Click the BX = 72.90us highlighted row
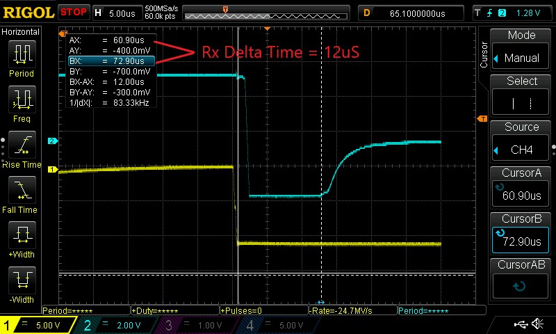 (x=111, y=61)
